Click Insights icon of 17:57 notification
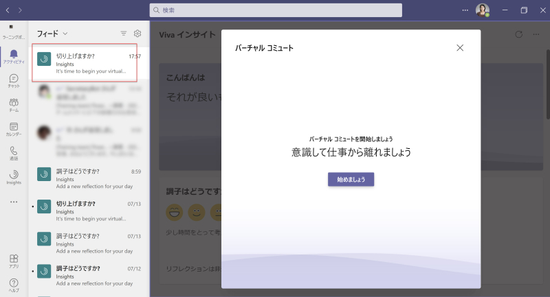 coord(44,59)
